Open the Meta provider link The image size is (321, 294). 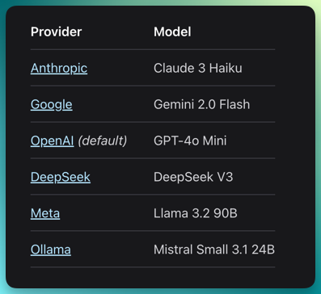click(45, 213)
